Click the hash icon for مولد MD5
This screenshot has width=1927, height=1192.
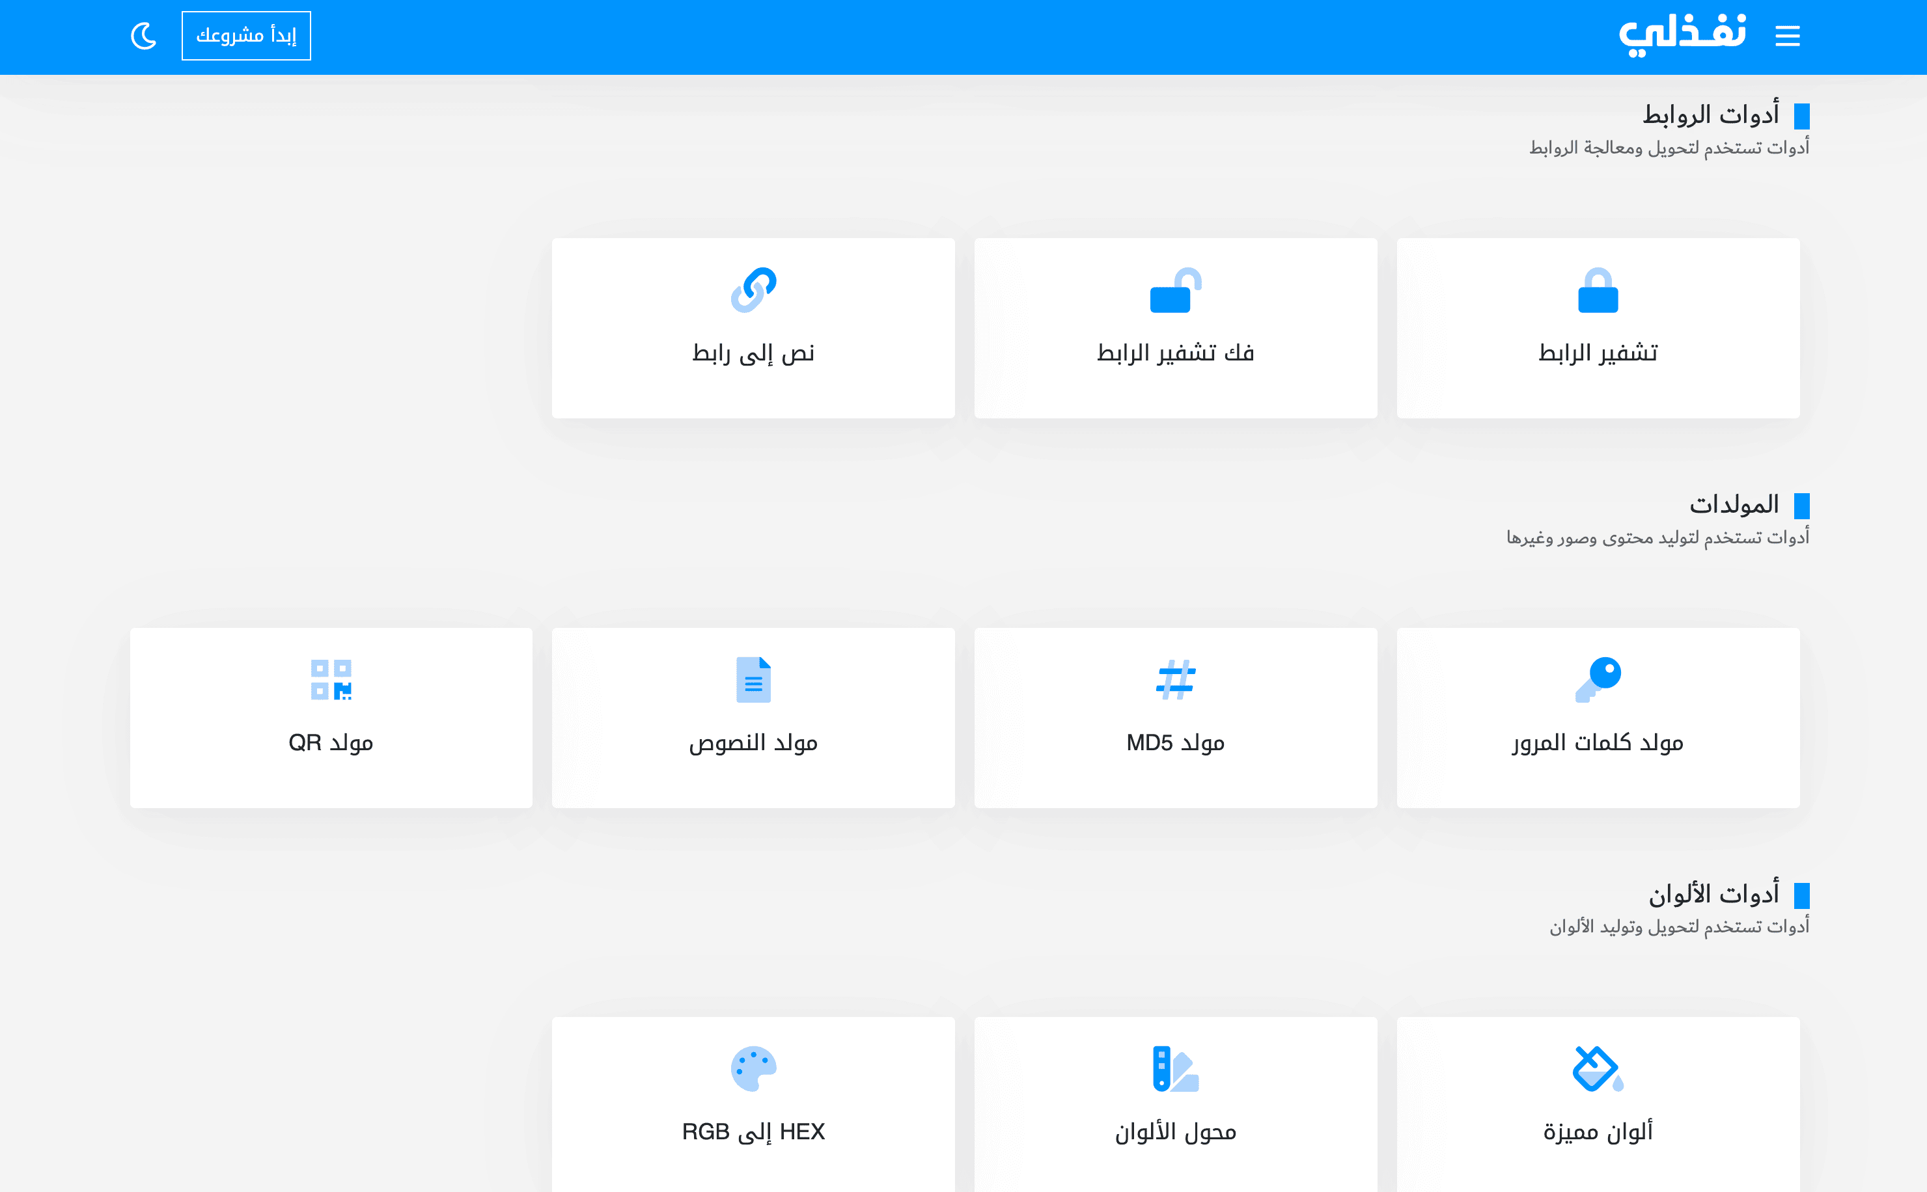1175,679
